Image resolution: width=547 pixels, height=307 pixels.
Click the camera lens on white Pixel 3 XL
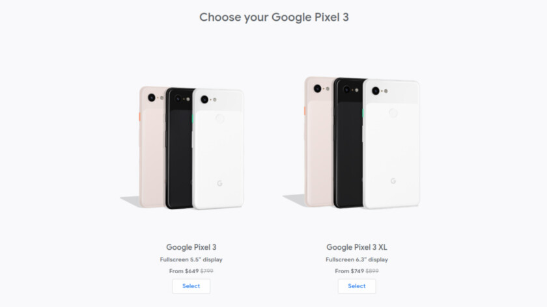[375, 91]
